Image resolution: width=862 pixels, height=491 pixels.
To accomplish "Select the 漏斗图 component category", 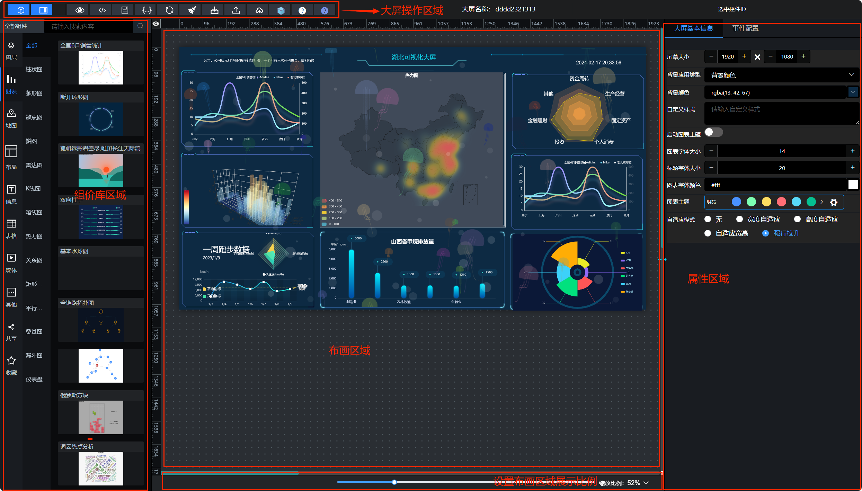I will [34, 355].
